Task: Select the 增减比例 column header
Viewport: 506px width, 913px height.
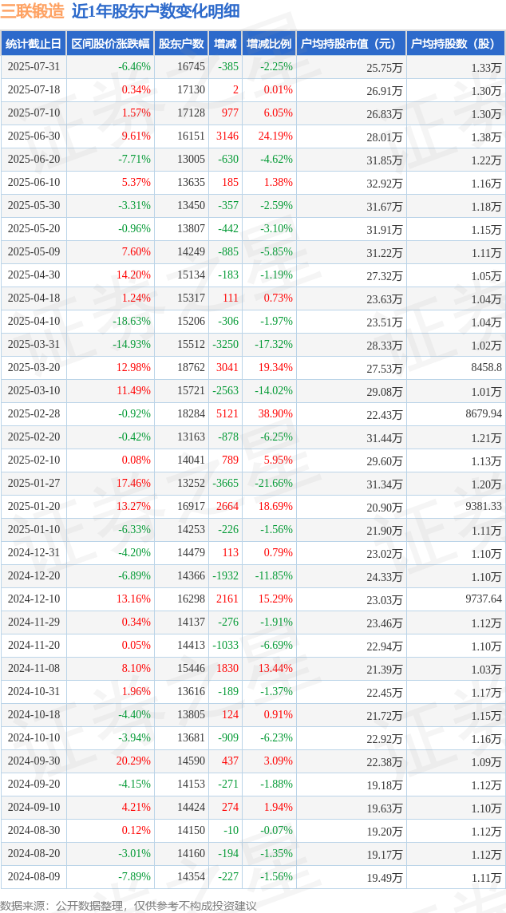Action: click(x=269, y=44)
